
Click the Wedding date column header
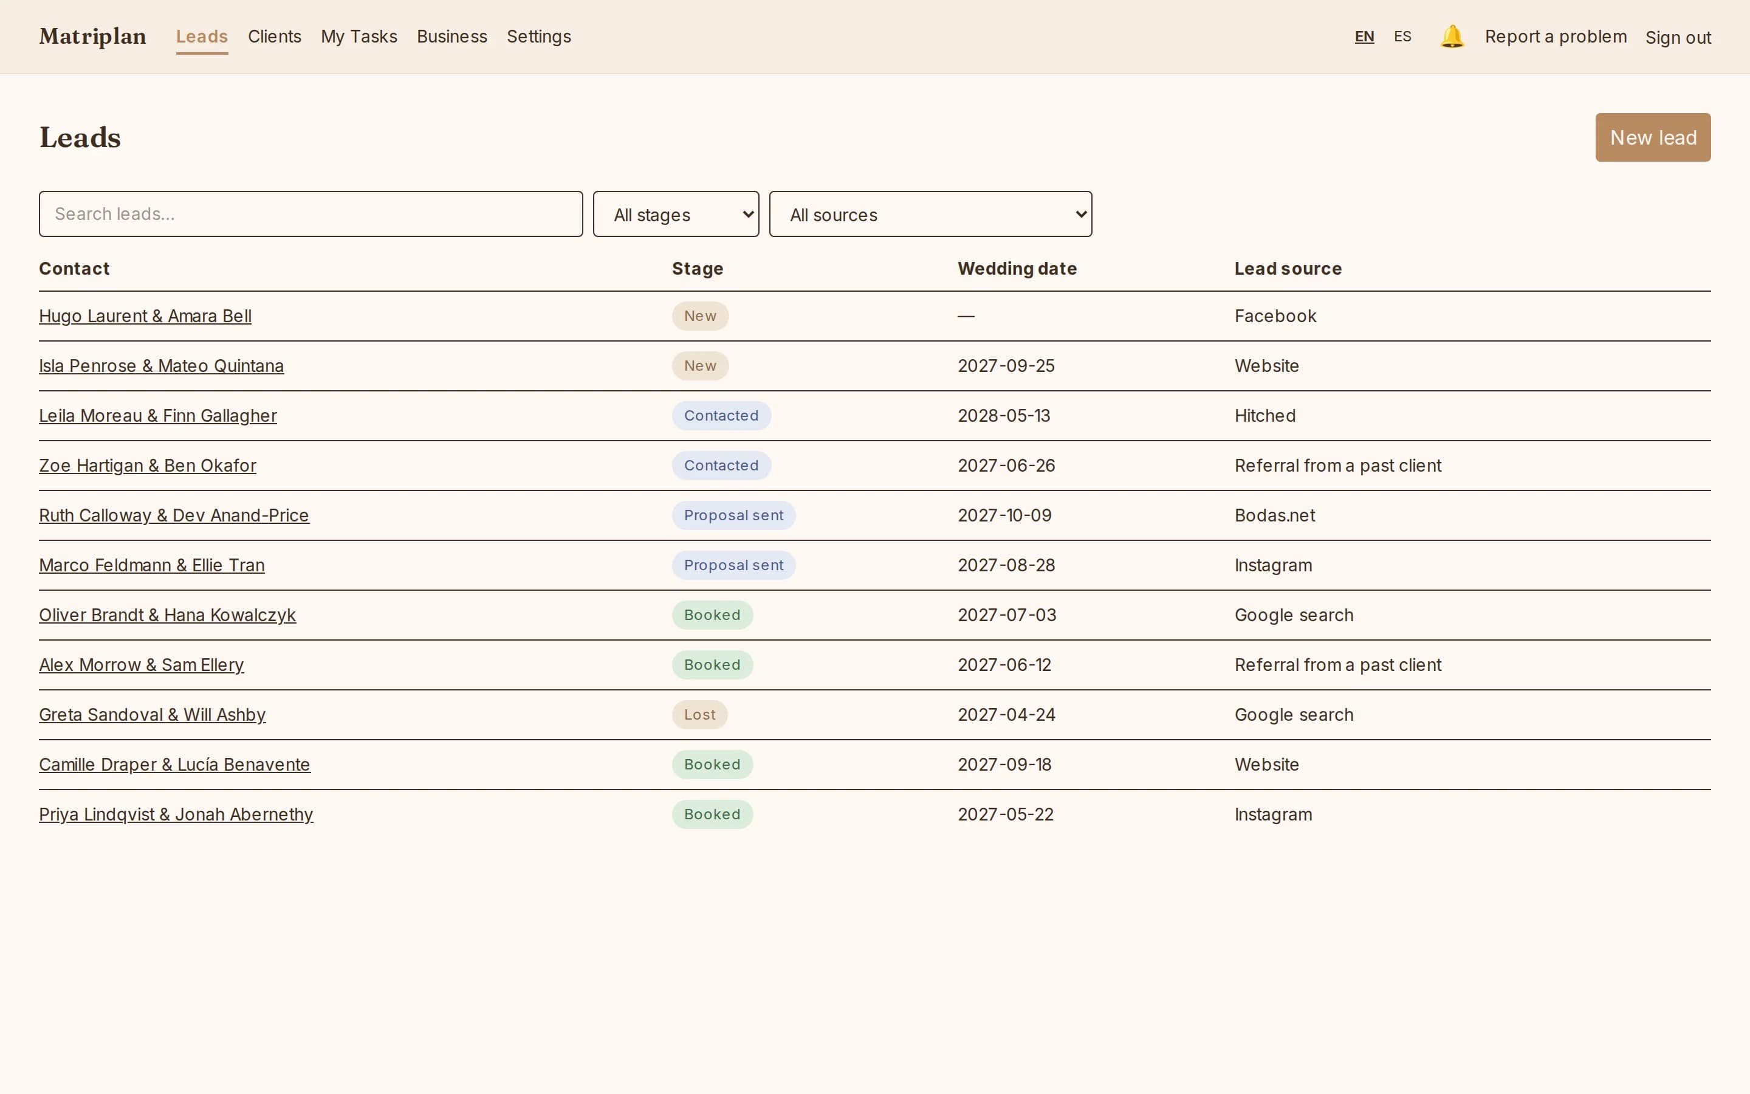(x=1017, y=269)
